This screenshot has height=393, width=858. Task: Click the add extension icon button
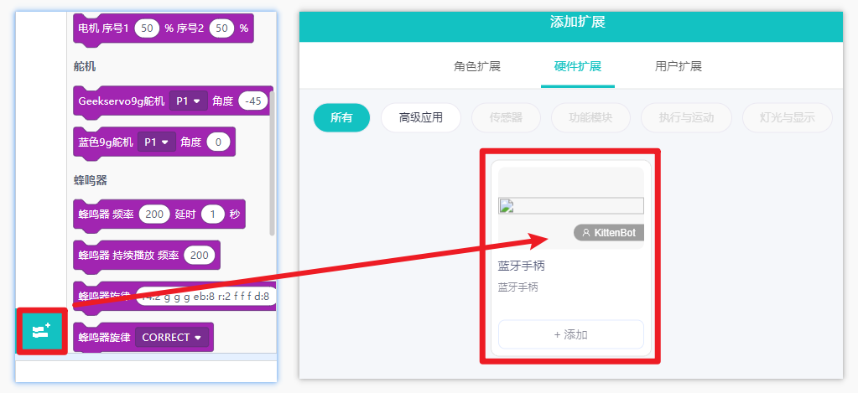click(x=42, y=331)
